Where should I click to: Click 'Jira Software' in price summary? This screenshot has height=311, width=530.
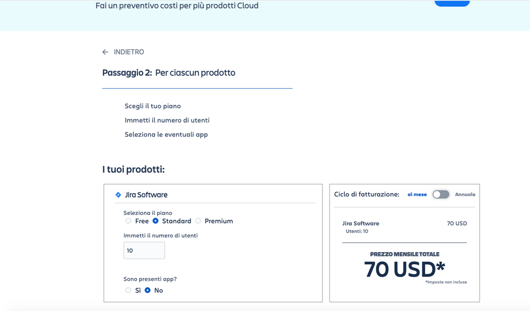(x=361, y=223)
